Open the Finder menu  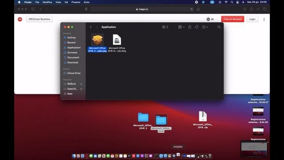(28, 2)
